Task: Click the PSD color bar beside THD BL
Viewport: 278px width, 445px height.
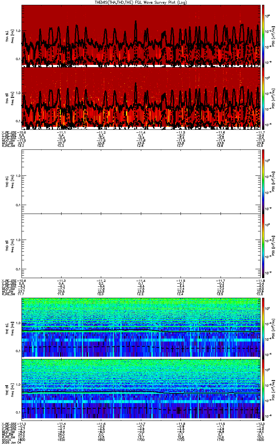Action: (x=264, y=181)
